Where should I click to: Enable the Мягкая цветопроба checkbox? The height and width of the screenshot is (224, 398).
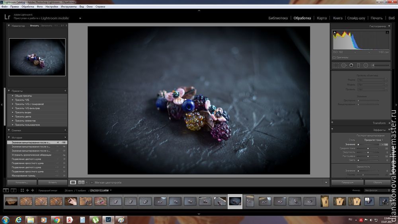(x=91, y=183)
